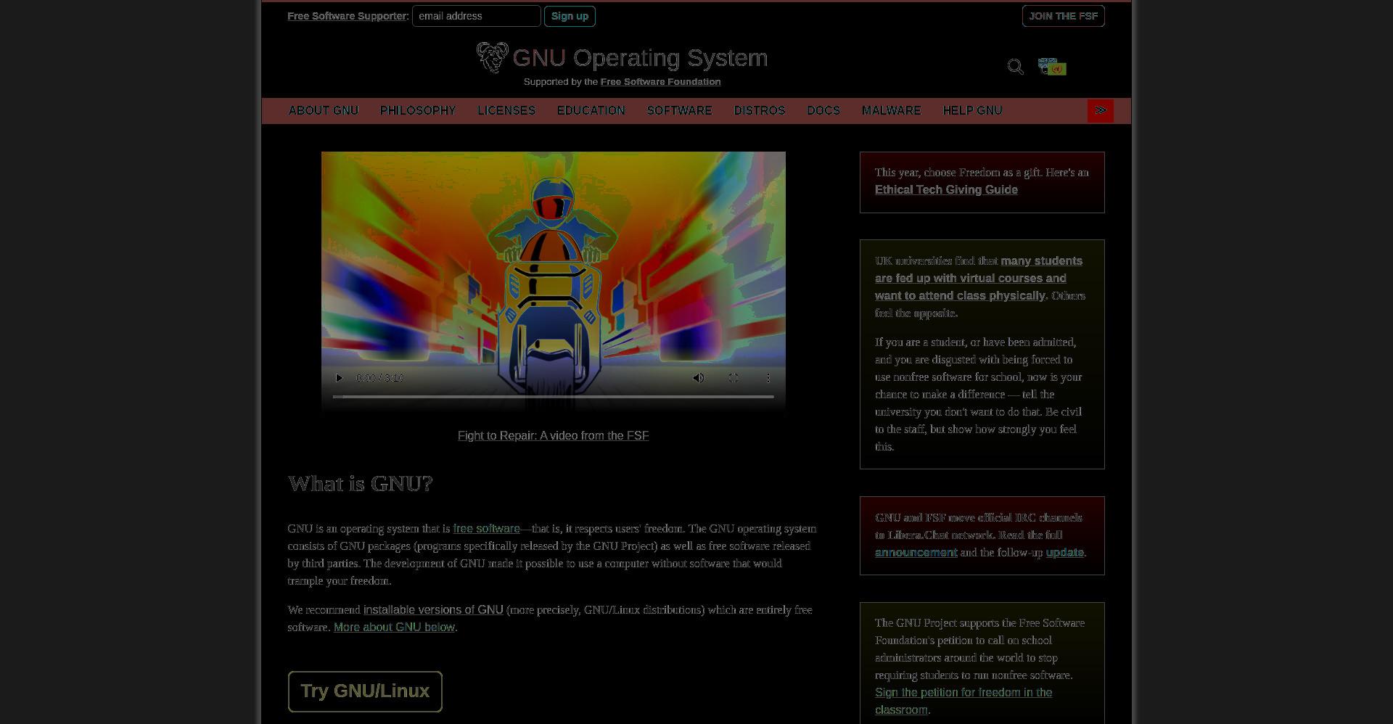The height and width of the screenshot is (724, 1393).
Task: Click the Sign up button
Action: pos(570,16)
